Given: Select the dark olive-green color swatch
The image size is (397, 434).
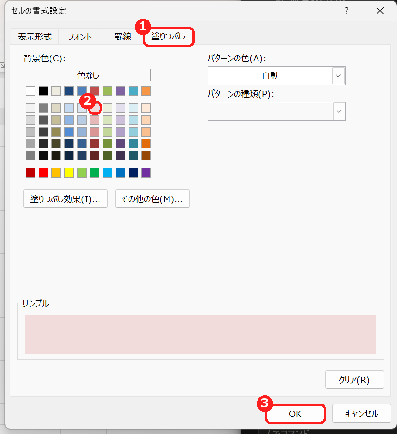Looking at the screenshot, I should click(x=108, y=156).
